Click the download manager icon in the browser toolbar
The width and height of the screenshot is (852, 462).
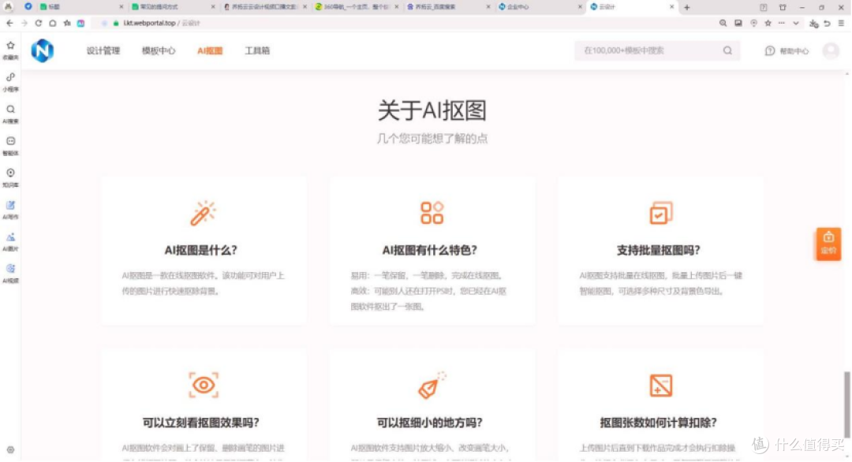[813, 24]
